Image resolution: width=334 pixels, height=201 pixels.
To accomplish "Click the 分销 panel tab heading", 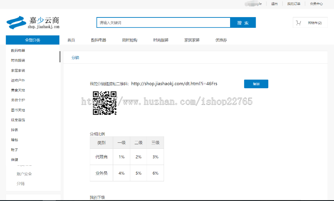I will pos(75,57).
